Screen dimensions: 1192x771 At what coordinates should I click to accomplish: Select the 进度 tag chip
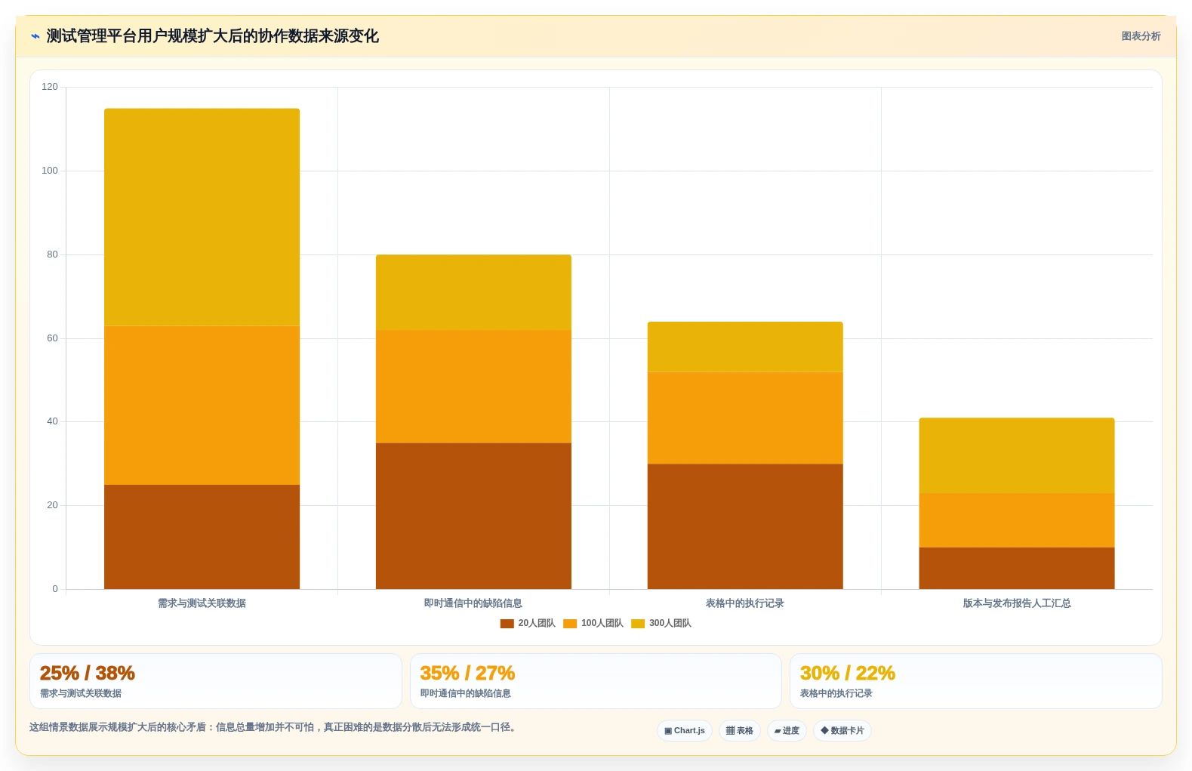[787, 731]
